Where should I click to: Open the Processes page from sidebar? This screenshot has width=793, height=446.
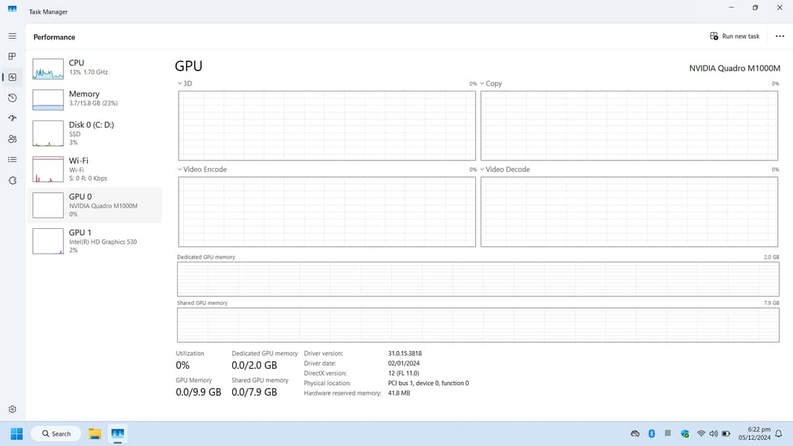(x=12, y=56)
